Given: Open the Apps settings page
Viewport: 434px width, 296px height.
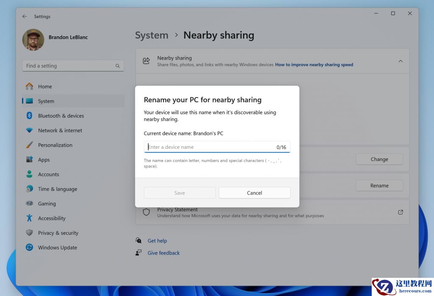Looking at the screenshot, I should pos(44,160).
